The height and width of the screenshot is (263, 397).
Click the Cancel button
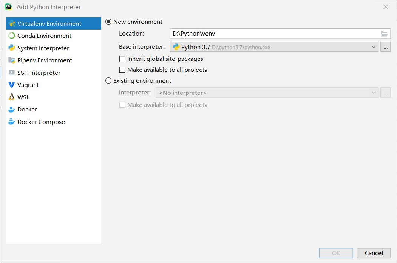pyautogui.click(x=374, y=253)
